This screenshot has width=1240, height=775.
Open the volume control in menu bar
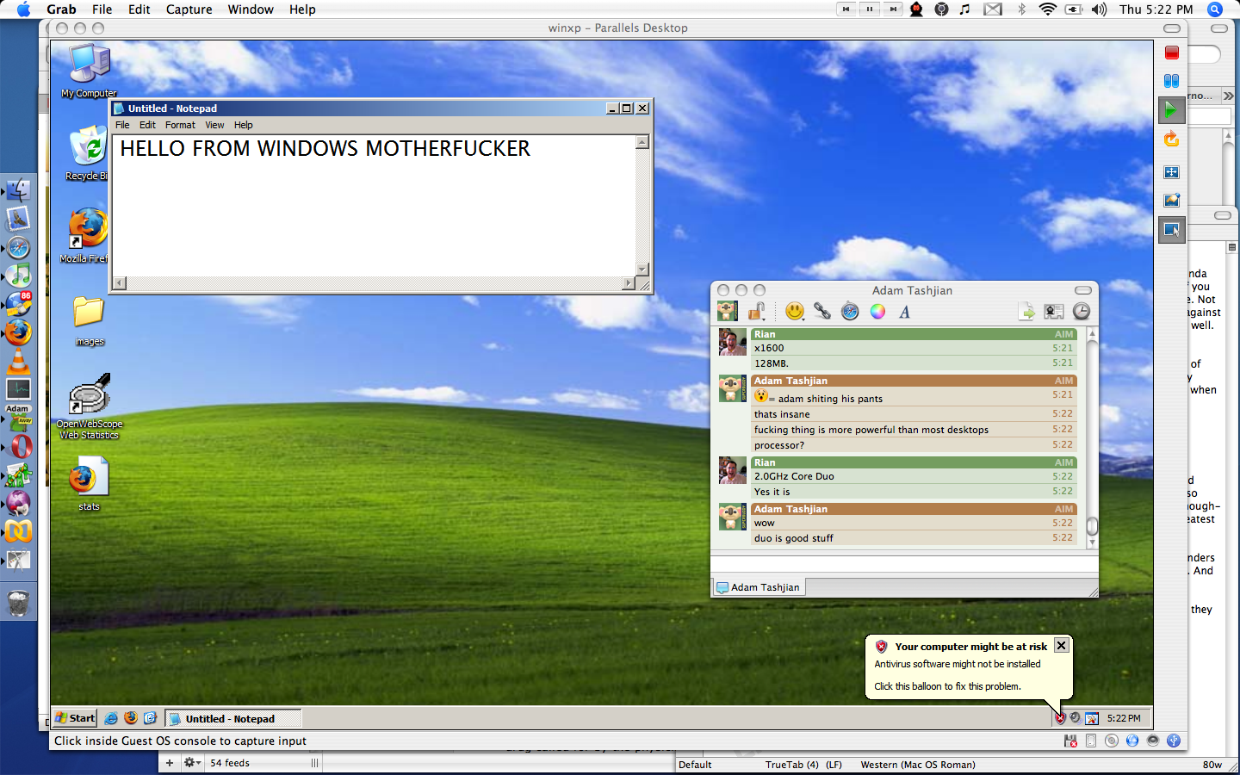[x=1099, y=9]
